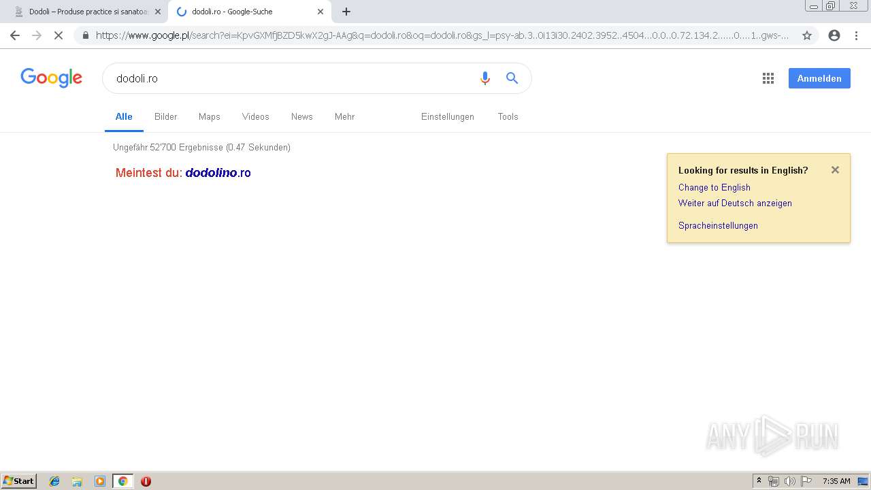Click the browser back arrow

[x=15, y=35]
